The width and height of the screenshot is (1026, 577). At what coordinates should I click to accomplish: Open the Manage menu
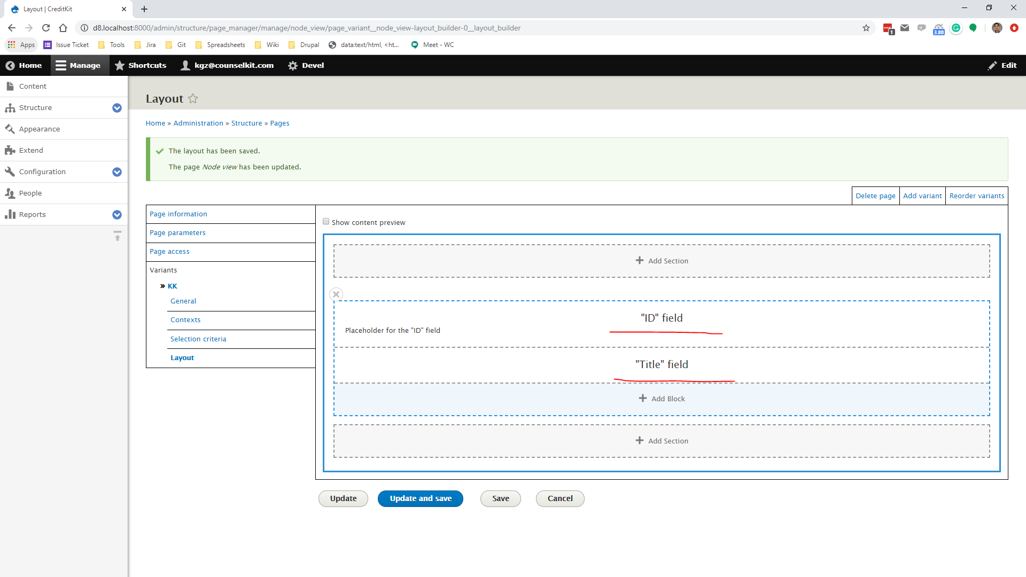pyautogui.click(x=79, y=65)
